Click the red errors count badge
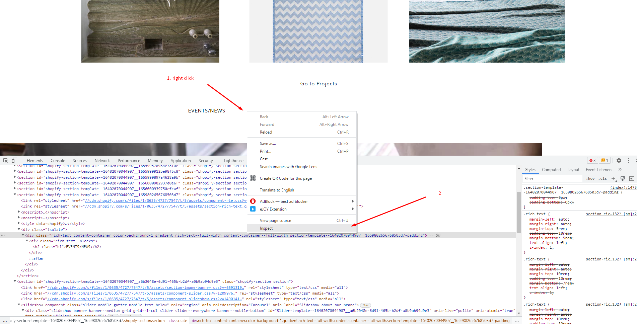637x324 pixels. pos(592,161)
